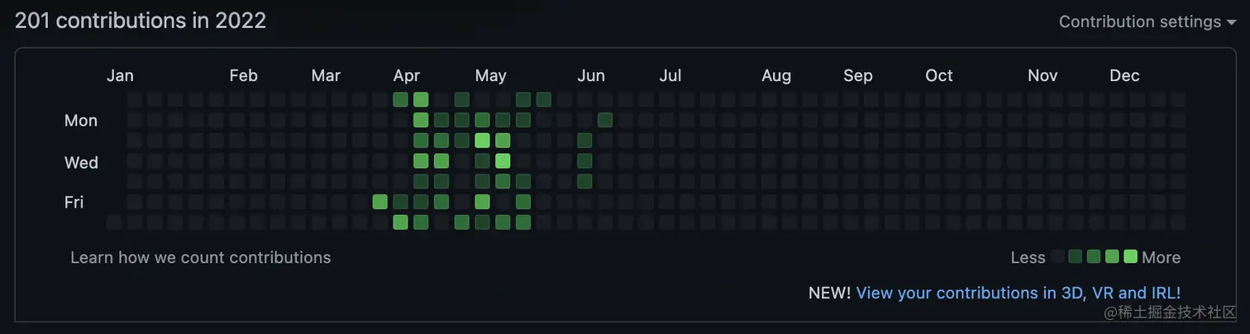Click the Wed weekday label

[x=81, y=162]
